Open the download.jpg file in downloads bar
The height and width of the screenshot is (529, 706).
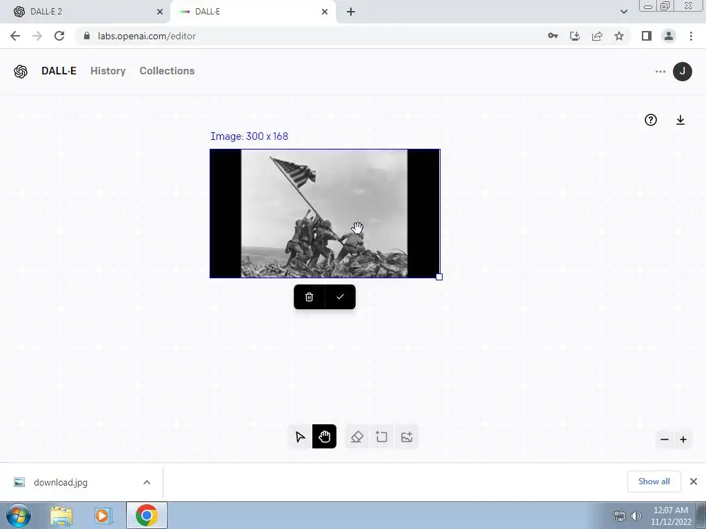tap(61, 482)
